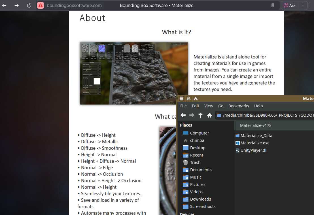Open the Ask assistant button

[290, 5]
